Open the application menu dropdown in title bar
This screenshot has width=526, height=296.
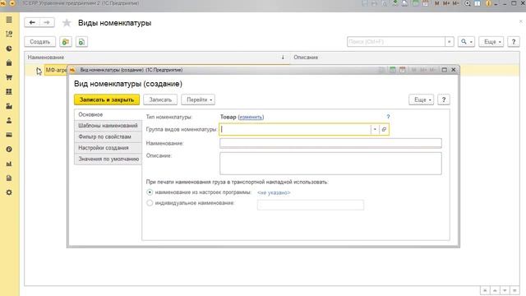12,3
